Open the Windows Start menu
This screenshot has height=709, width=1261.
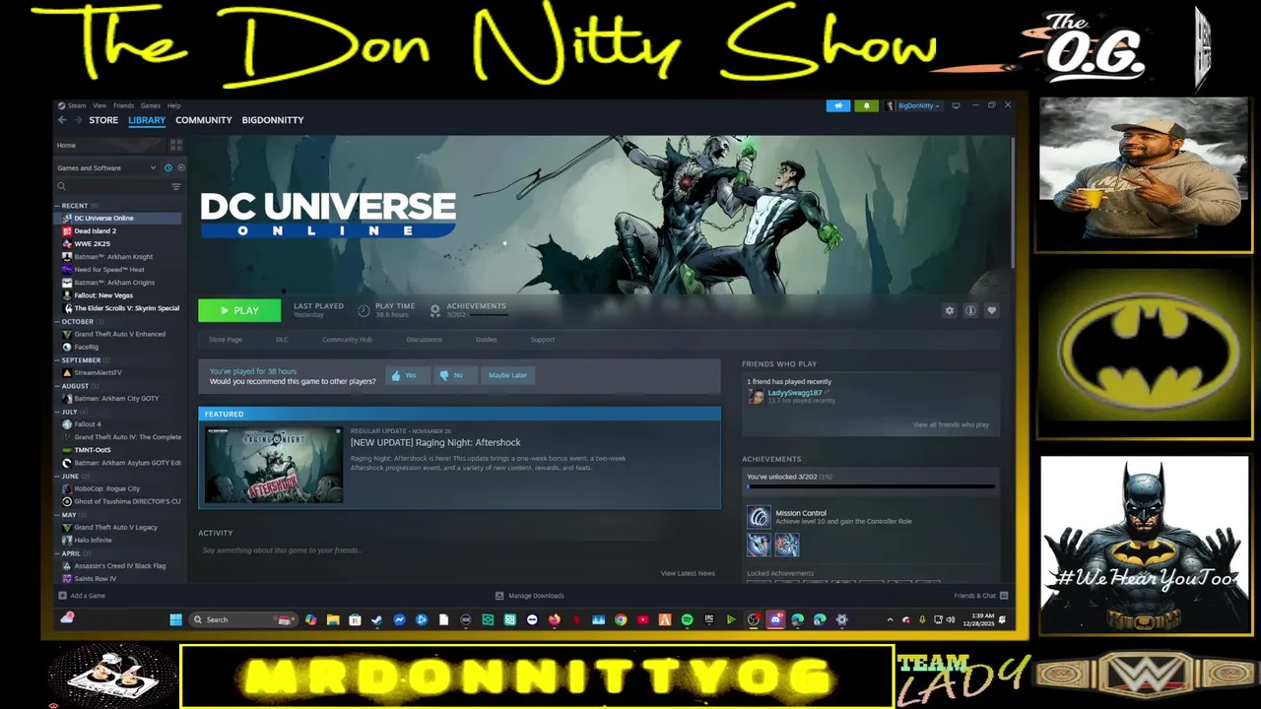pyautogui.click(x=175, y=619)
